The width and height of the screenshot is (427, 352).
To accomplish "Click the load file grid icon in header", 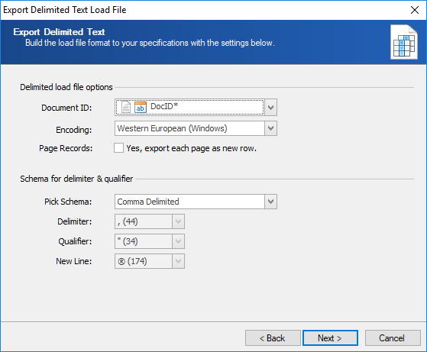I will click(404, 42).
